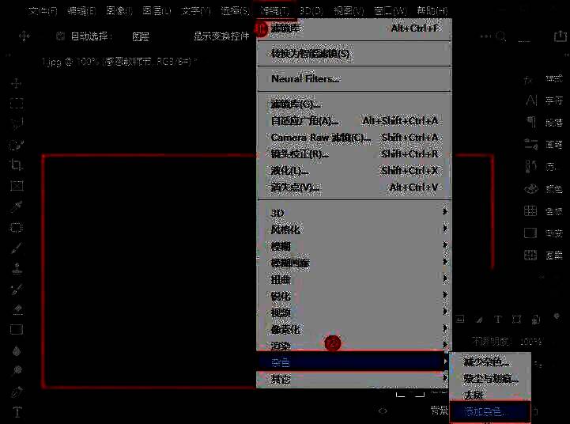Select the Move tool in the left toolbar
This screenshot has width=570, height=424.
tap(17, 83)
